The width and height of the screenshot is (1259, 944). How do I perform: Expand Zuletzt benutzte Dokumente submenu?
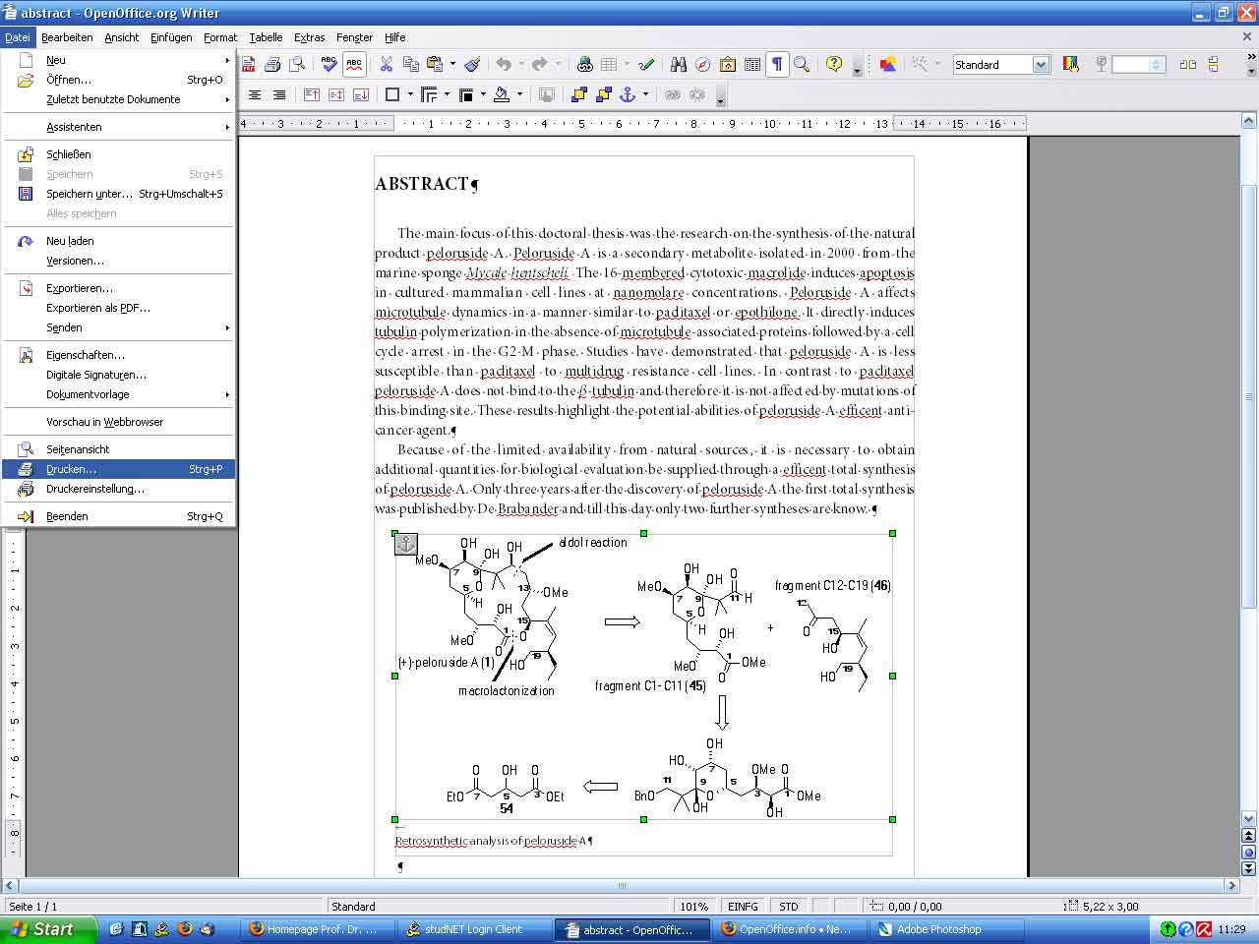(x=118, y=99)
